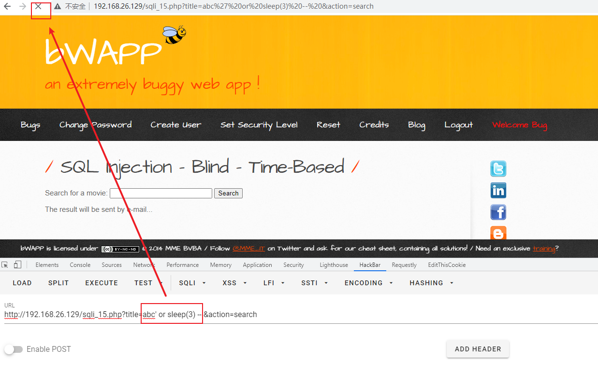The width and height of the screenshot is (598, 375).
Task: Switch to the Elements DevTools tab
Action: click(x=47, y=265)
